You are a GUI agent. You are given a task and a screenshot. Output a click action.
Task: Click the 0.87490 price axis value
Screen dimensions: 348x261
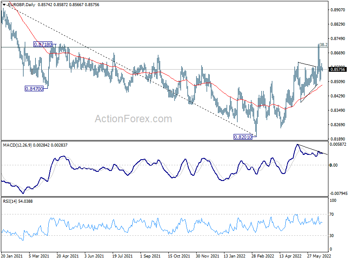click(338, 39)
